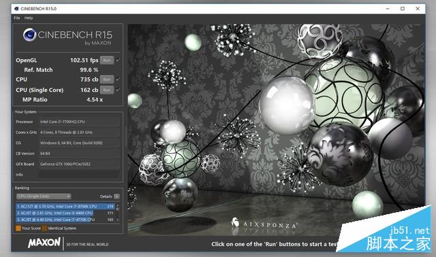Toggle the CPU test checkbox
Image resolution: width=436 pixels, height=257 pixels.
[x=118, y=80]
